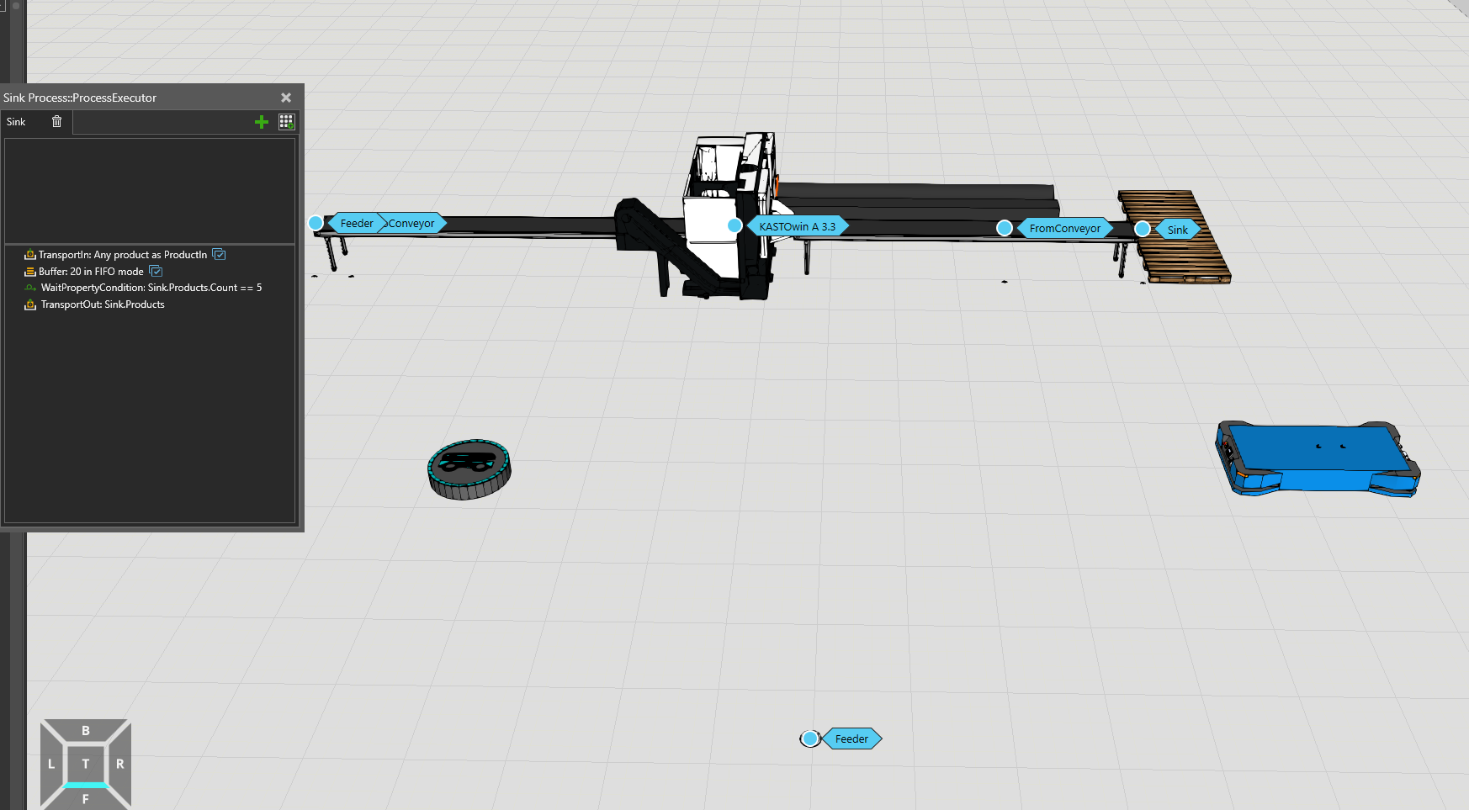Select the TransportIn: Any product statement

[122, 255]
